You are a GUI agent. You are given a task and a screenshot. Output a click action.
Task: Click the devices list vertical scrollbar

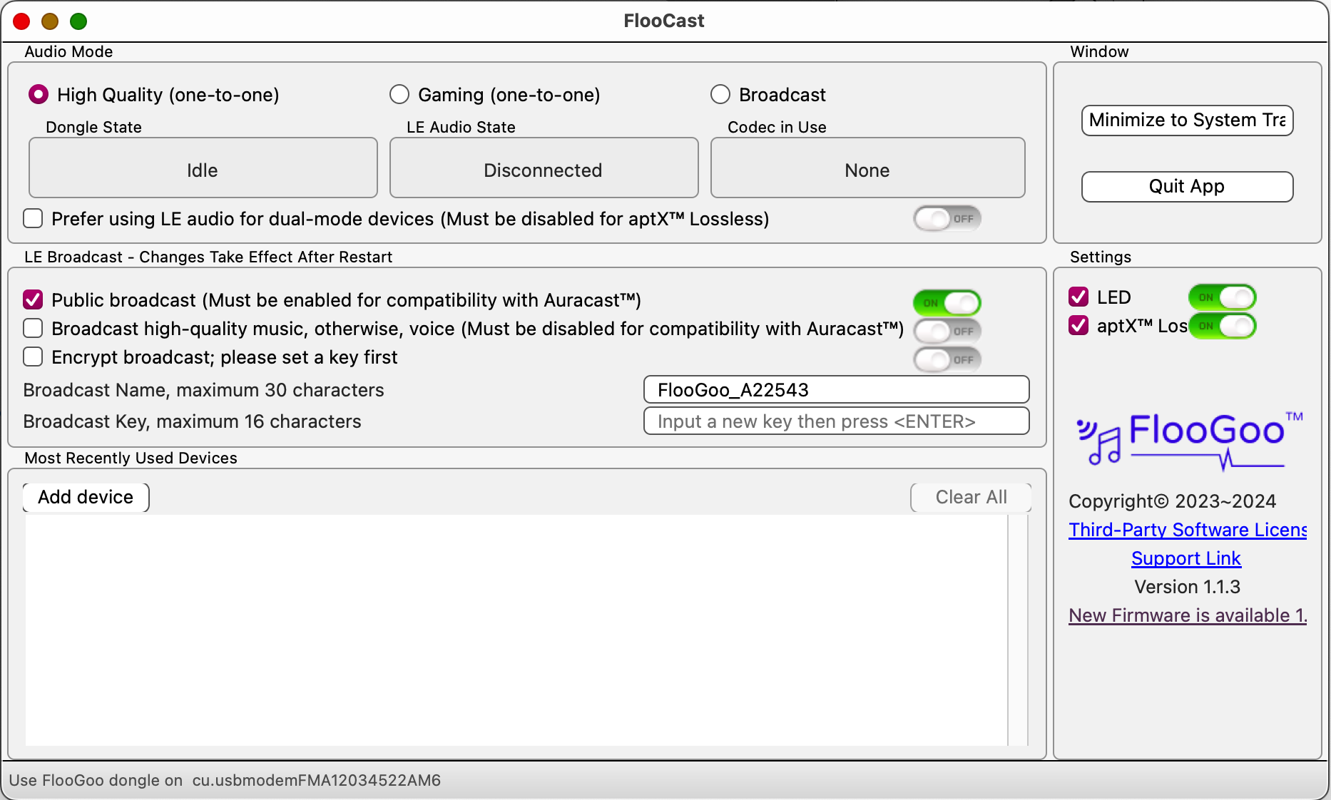[1018, 630]
